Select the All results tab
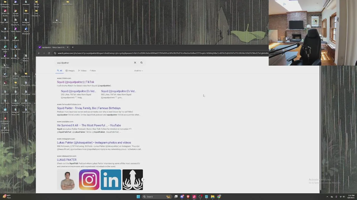The width and height of the screenshot is (357, 200). coord(60,71)
